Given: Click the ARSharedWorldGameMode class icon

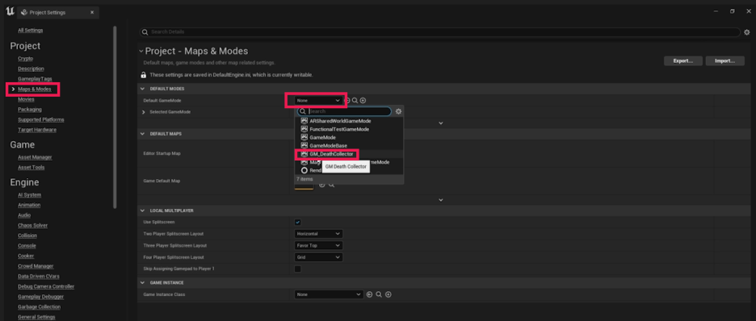Looking at the screenshot, I should point(304,121).
